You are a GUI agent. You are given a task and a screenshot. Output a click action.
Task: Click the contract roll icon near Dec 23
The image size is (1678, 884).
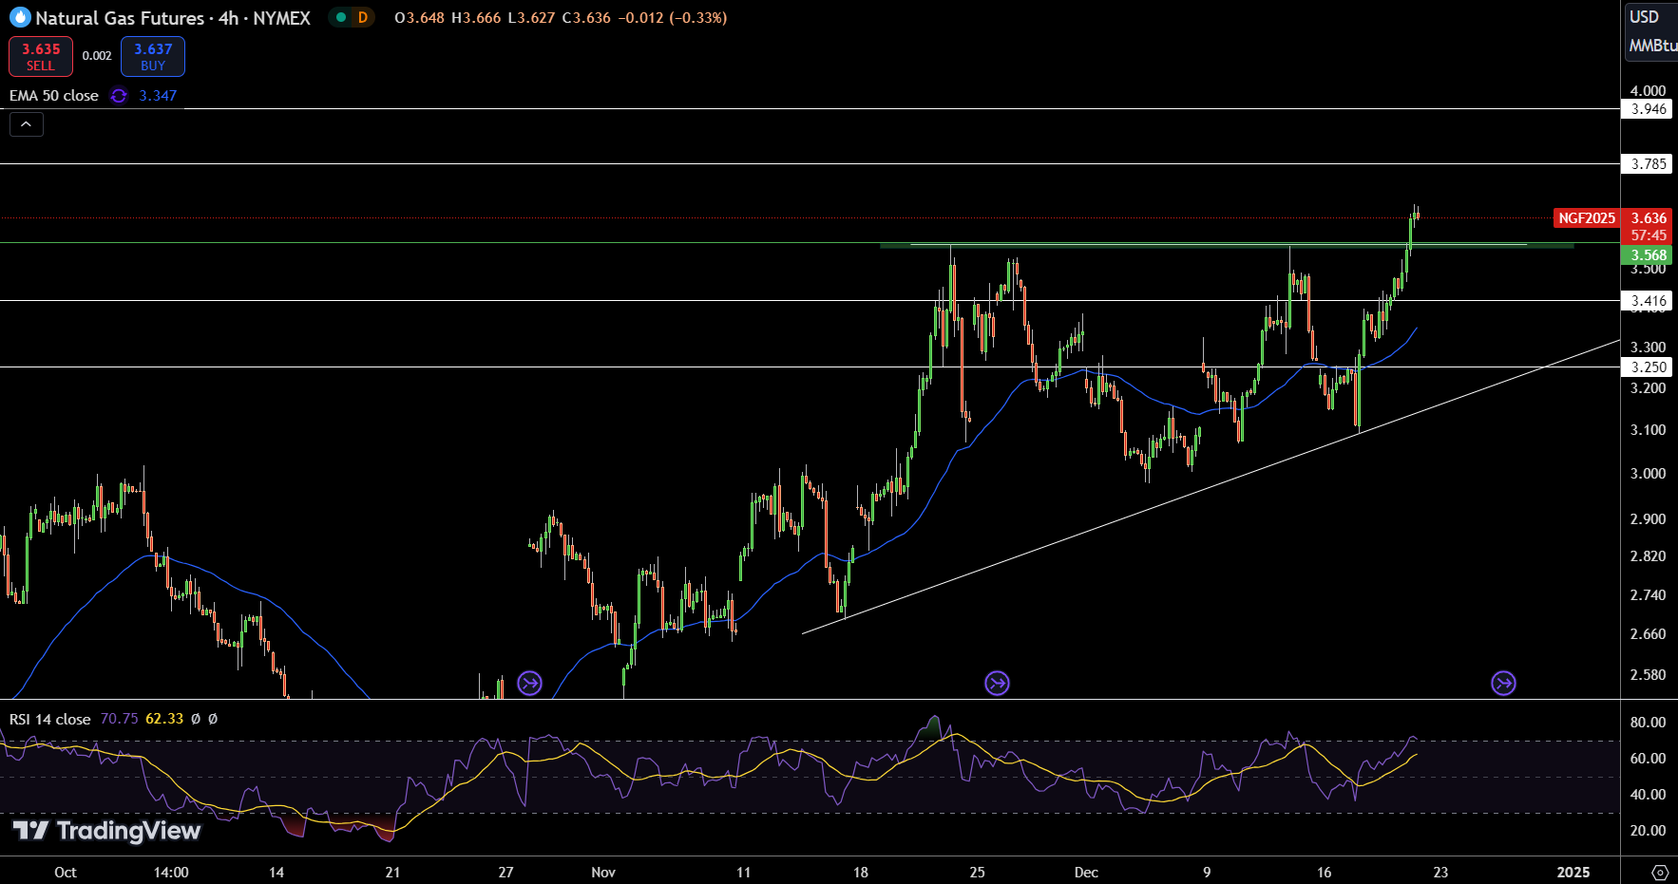(x=1503, y=683)
